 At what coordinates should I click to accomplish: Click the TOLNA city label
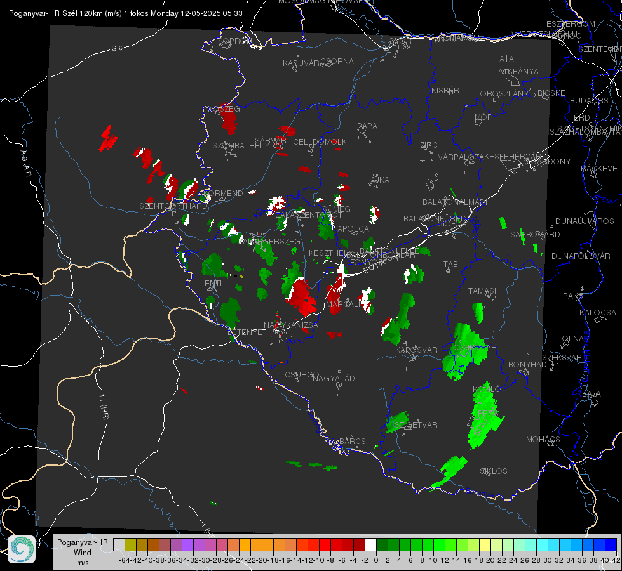pos(571,339)
